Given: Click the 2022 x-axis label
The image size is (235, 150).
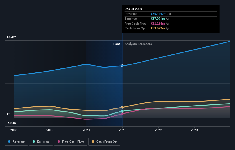Looking at the screenshot, I should 158,130.
